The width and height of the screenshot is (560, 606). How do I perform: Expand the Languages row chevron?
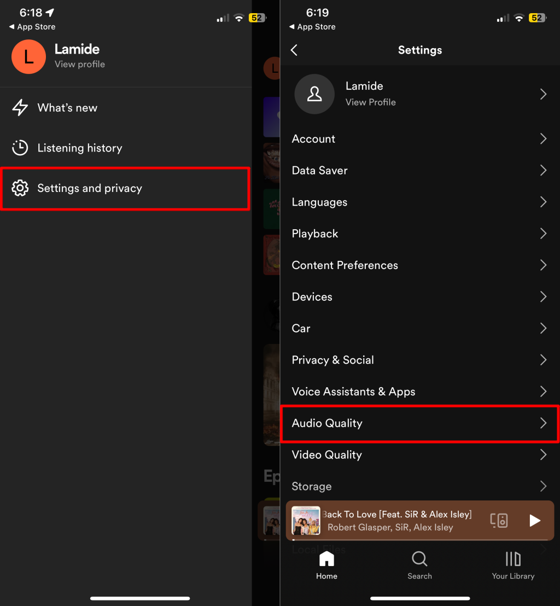tap(544, 202)
